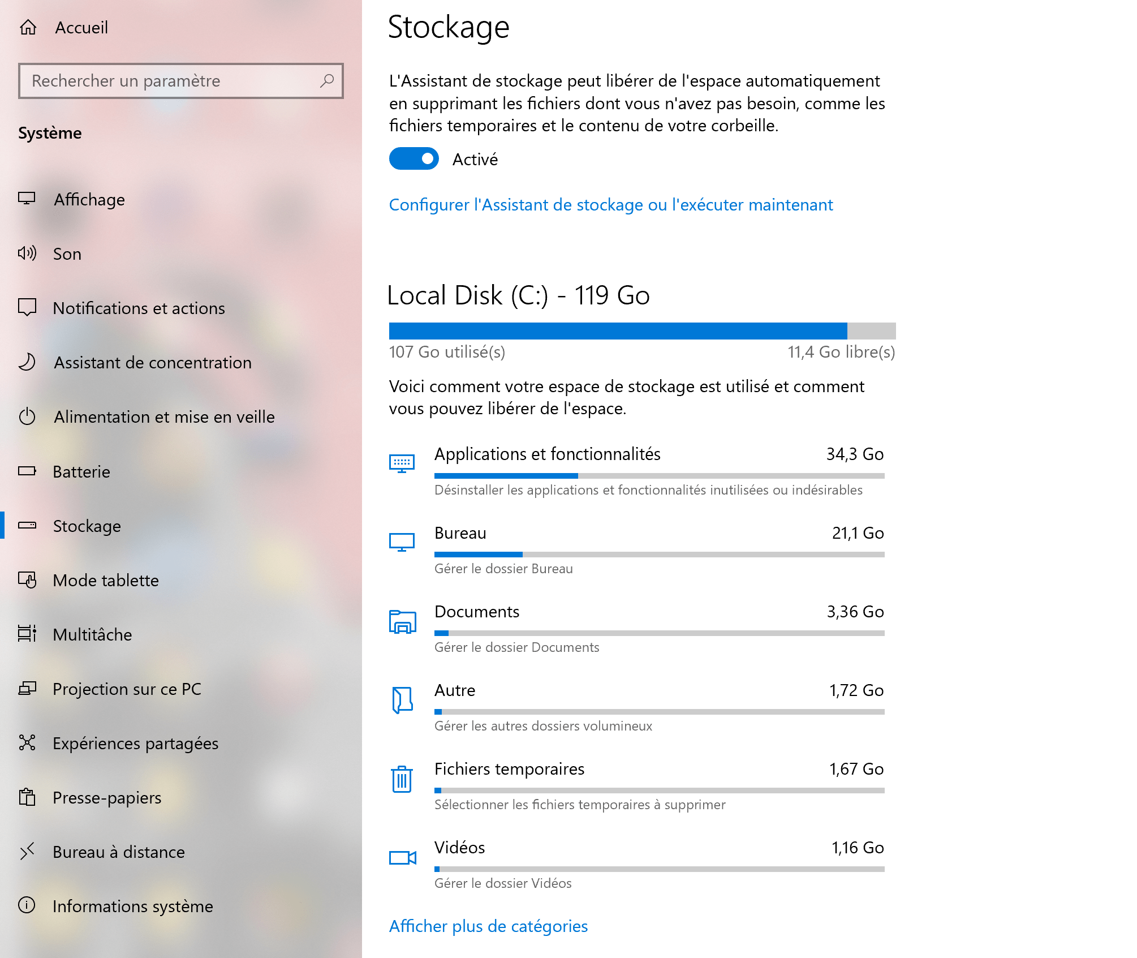This screenshot has height=958, width=1137.
Task: Click Configurer l'Assistant de stockage link
Action: click(611, 203)
